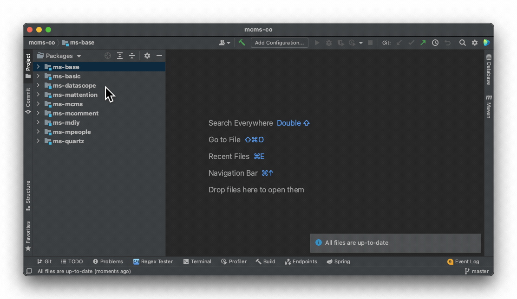517x299 pixels.
Task: Click the Build Project hammer icon
Action: pos(242,43)
